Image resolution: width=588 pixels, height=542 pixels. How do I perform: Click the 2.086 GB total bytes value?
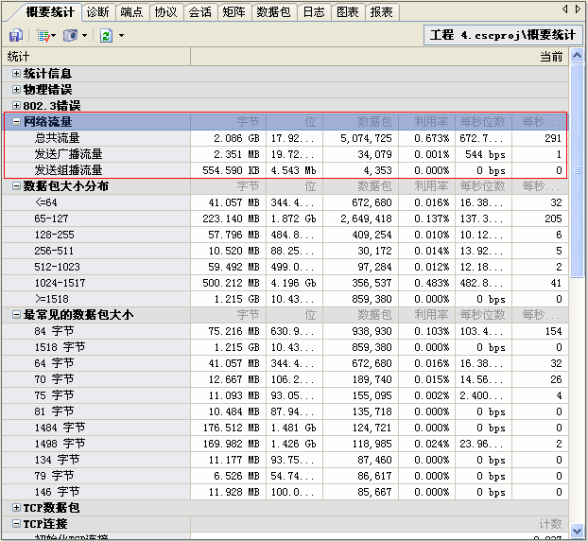236,138
